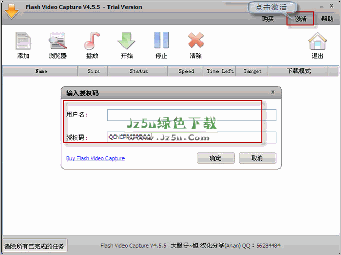The height and width of the screenshot is (255, 341).
Task: Pause with the 停止 (Stop) icon
Action: point(161,40)
